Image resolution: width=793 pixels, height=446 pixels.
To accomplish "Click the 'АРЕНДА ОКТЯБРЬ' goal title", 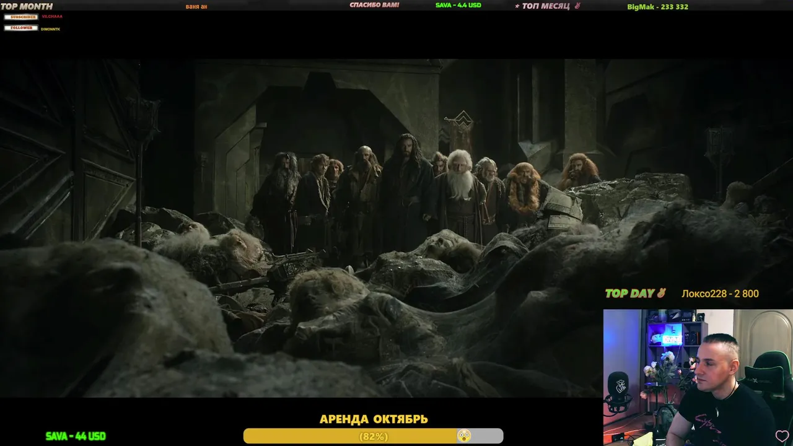I will (374, 419).
